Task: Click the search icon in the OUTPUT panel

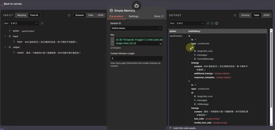Action: pos(235,15)
